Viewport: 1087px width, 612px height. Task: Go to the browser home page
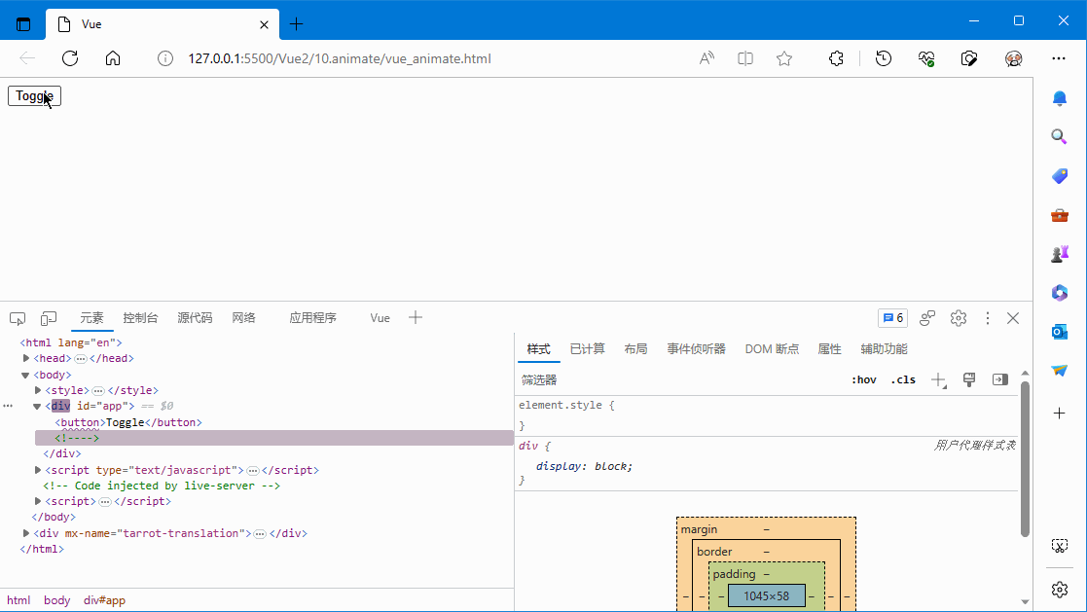(113, 58)
